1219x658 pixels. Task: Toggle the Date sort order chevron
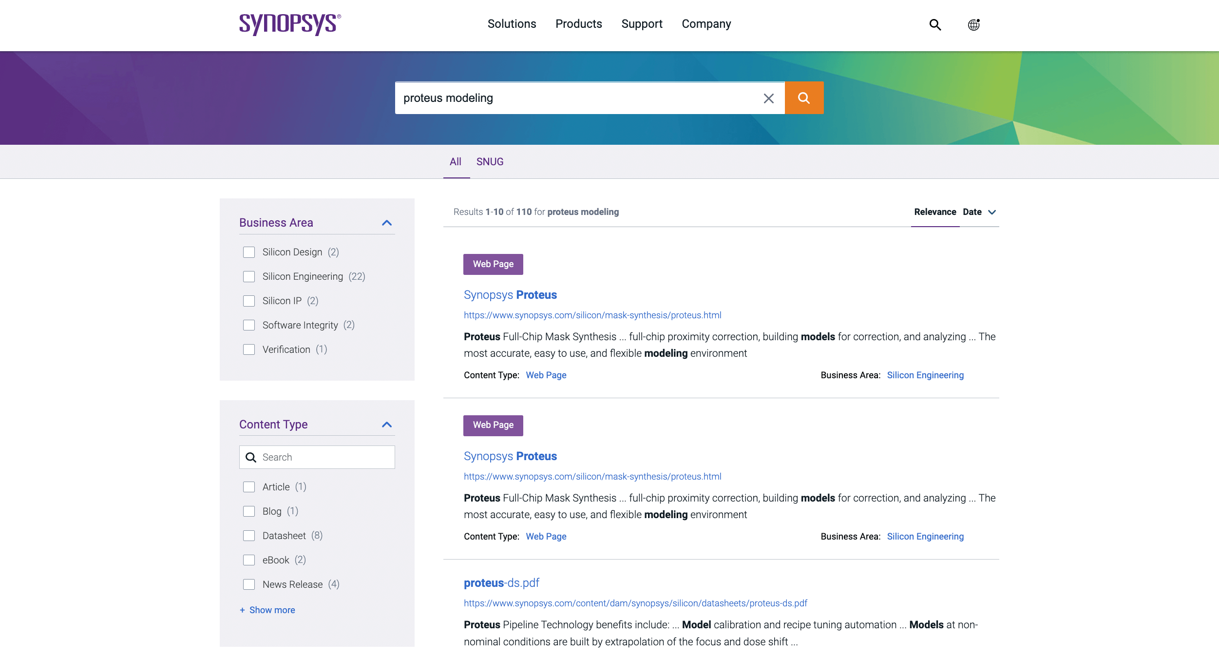pyautogui.click(x=992, y=212)
